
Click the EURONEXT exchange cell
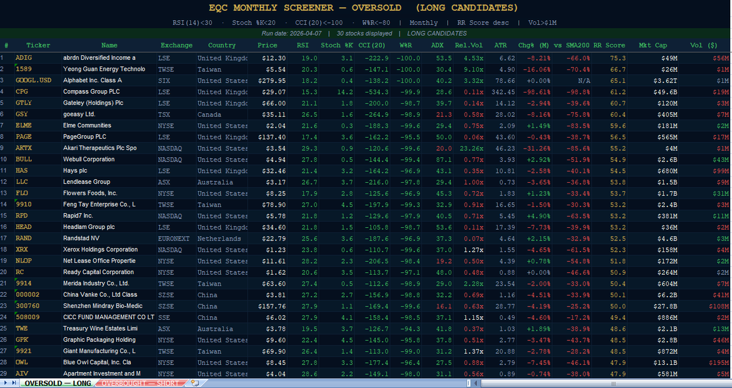pyautogui.click(x=176, y=238)
